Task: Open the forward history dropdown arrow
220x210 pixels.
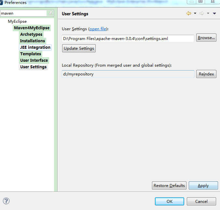Action: pos(208,13)
